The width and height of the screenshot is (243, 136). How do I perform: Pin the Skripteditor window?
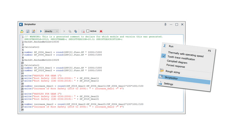[x=165, y=24]
